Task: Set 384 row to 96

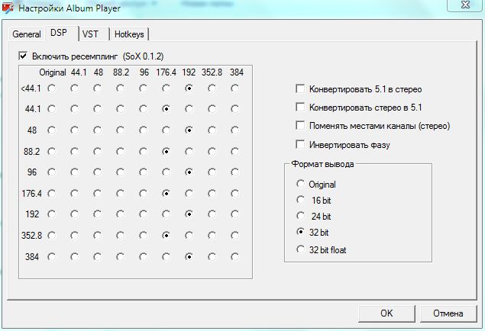Action: 144,256
